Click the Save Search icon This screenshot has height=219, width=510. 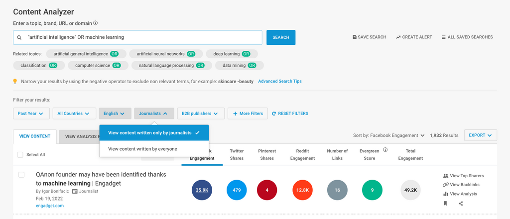coord(354,37)
